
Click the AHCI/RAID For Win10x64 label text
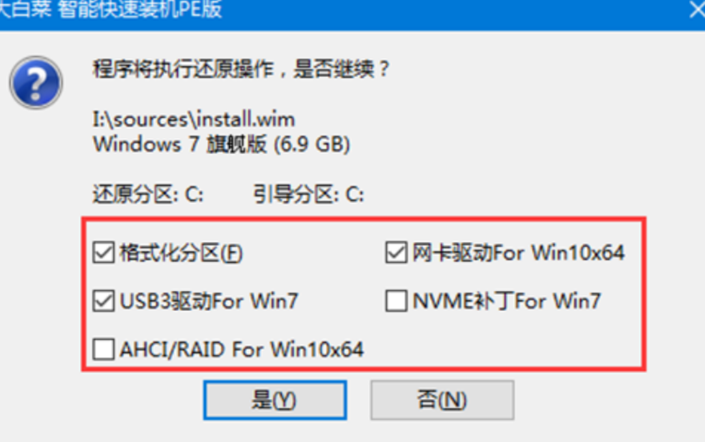[242, 350]
